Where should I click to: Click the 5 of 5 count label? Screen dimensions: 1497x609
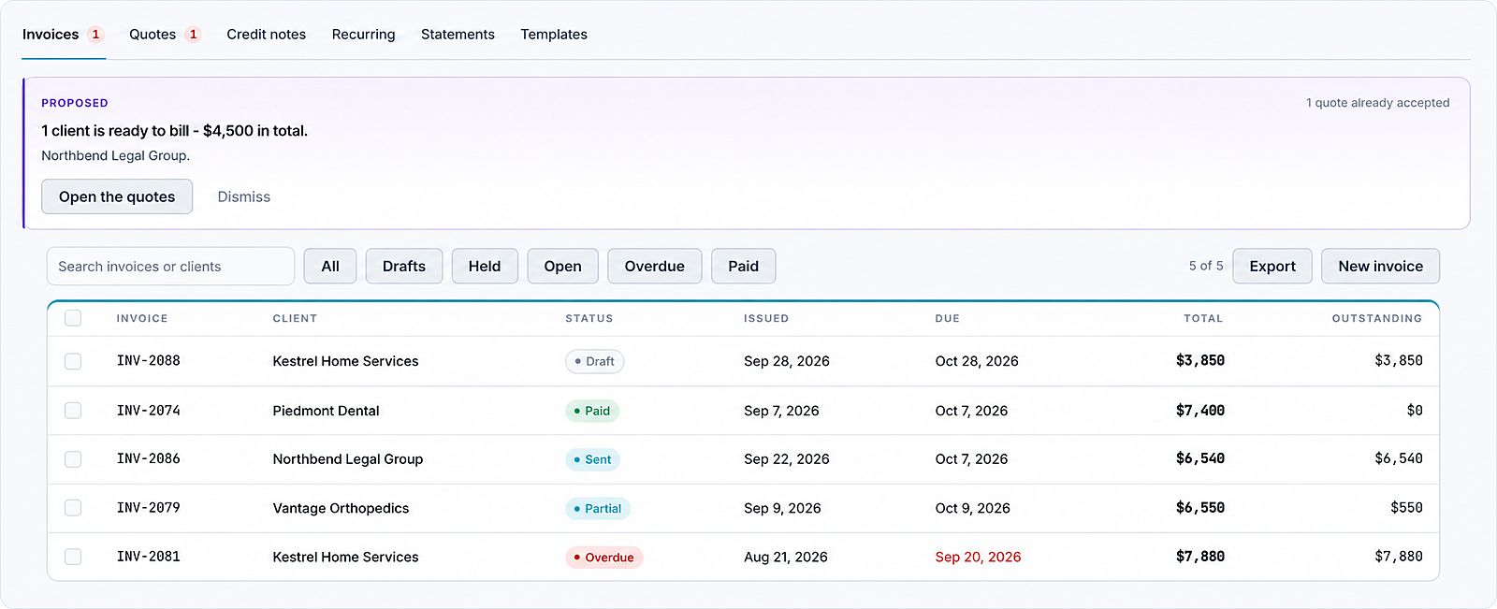click(x=1206, y=267)
